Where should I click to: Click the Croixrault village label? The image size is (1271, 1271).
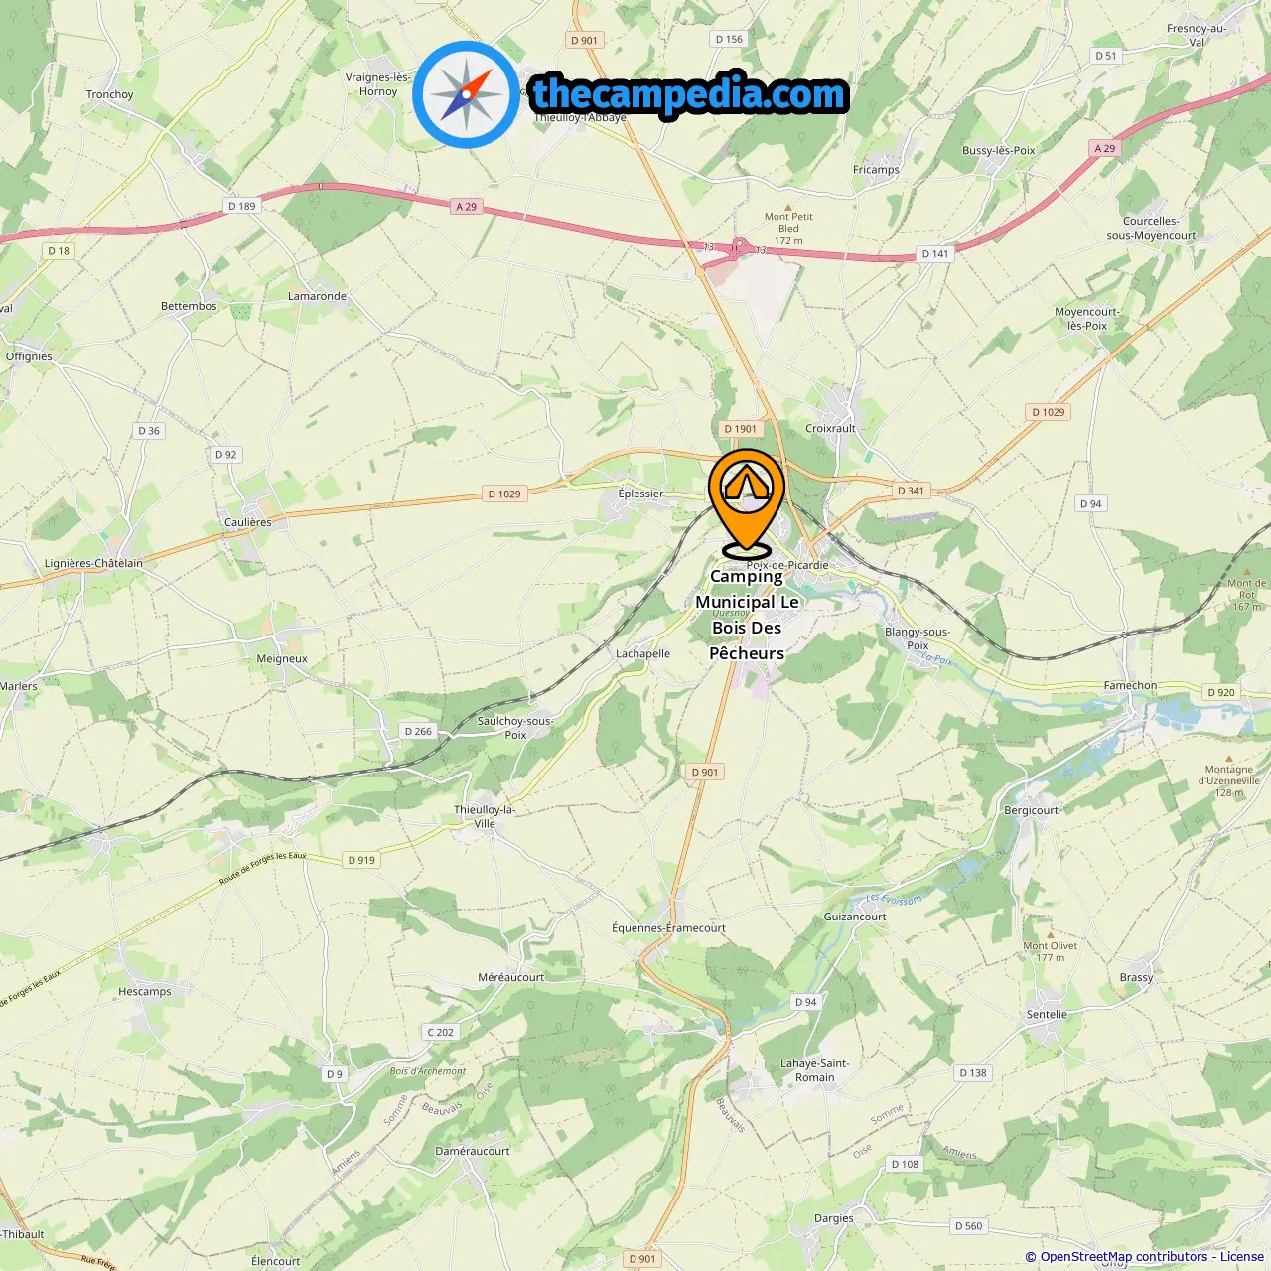pyautogui.click(x=830, y=428)
